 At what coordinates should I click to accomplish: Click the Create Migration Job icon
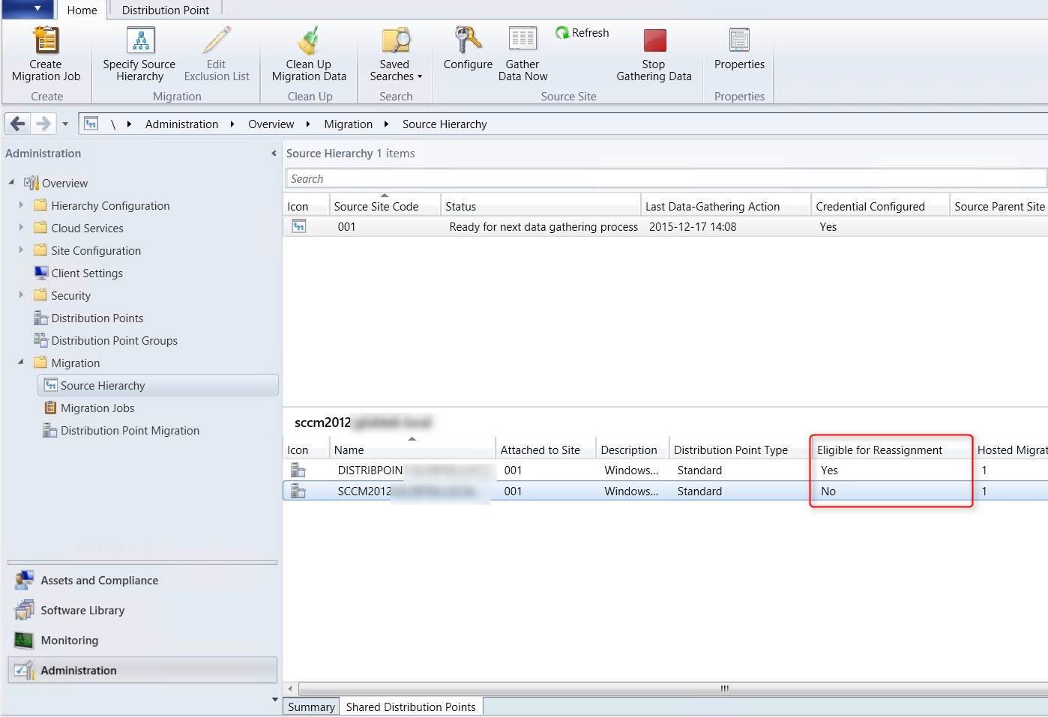45,41
